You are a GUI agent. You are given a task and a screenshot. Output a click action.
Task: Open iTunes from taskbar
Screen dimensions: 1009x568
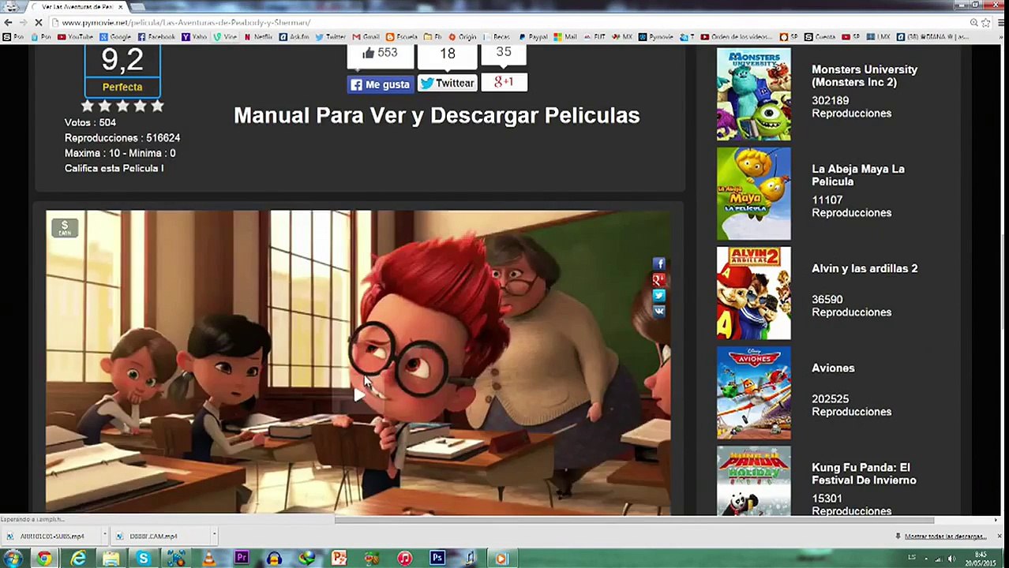click(x=404, y=559)
